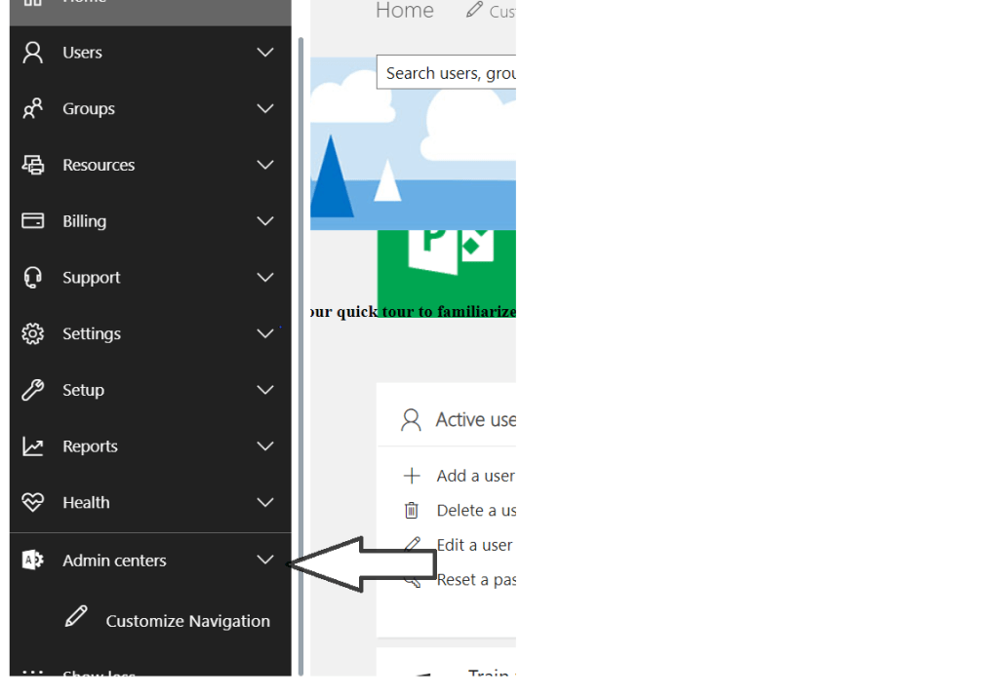
Task: Expand the Billing menu chevron
Action: [265, 221]
